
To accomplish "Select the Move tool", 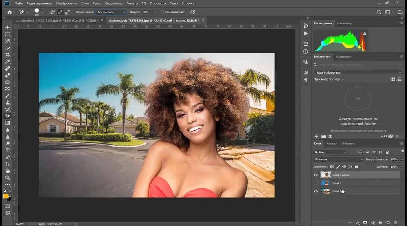I will [8, 28].
